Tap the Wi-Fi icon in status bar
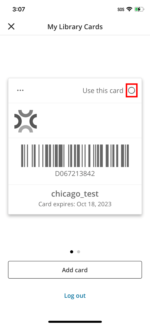 [x=129, y=9]
